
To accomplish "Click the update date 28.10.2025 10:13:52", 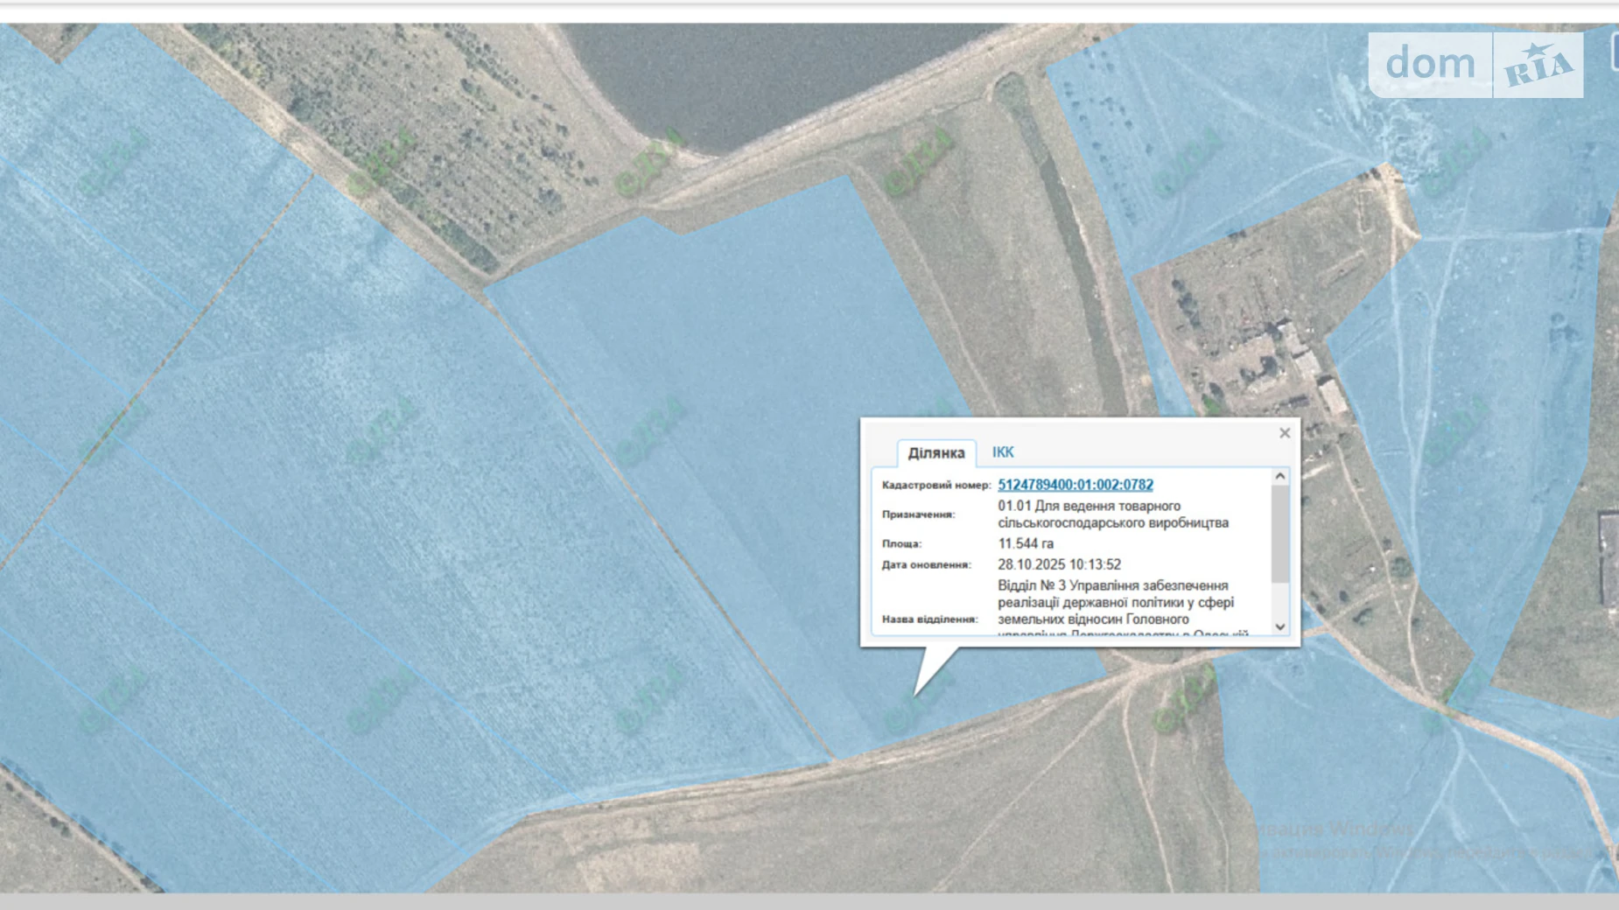I will point(1059,564).
